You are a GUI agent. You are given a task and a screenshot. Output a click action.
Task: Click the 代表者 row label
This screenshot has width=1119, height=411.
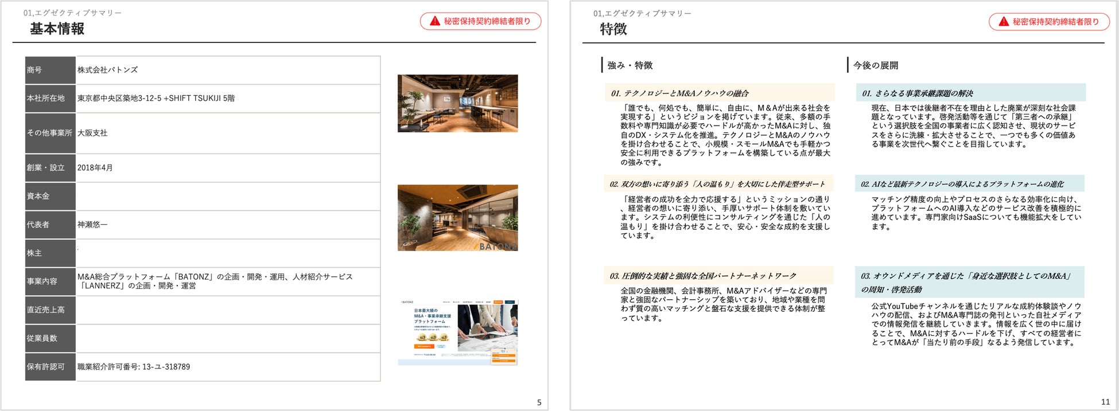point(50,225)
